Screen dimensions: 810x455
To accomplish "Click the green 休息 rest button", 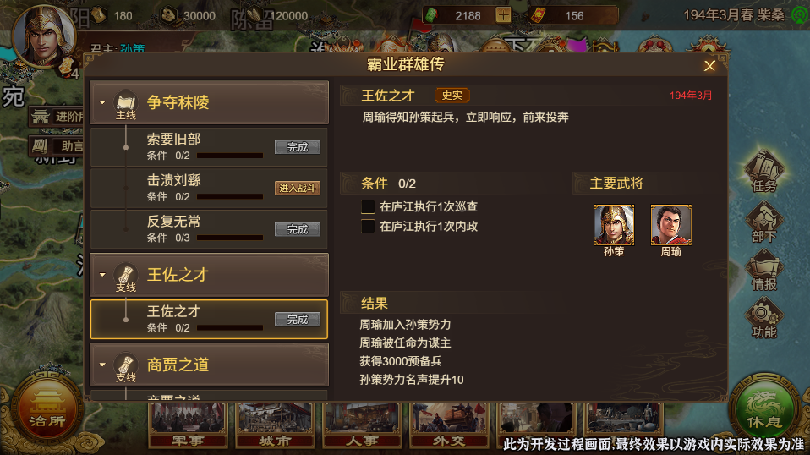I will (764, 409).
